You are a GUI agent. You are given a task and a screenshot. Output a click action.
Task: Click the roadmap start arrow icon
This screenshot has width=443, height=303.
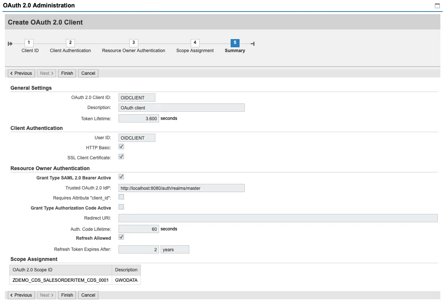pos(10,44)
